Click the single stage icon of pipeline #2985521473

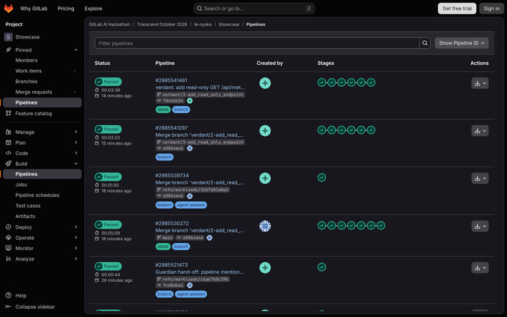click(321, 267)
